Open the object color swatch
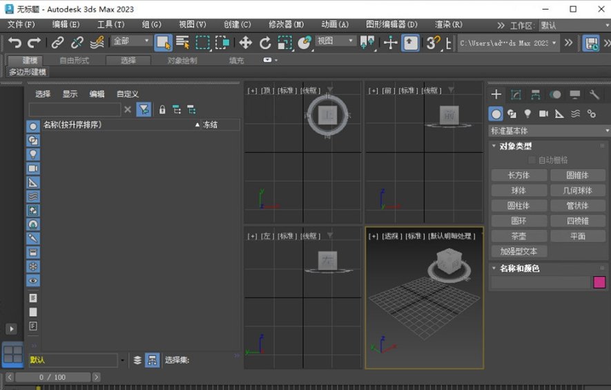The image size is (611, 390). 599,282
